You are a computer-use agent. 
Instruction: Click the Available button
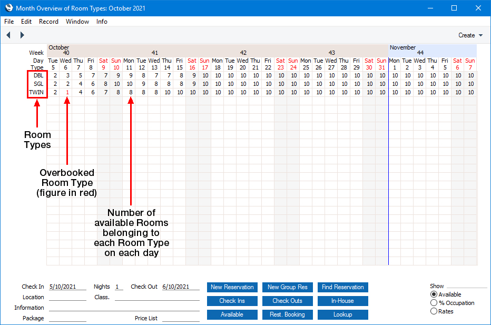point(232,314)
